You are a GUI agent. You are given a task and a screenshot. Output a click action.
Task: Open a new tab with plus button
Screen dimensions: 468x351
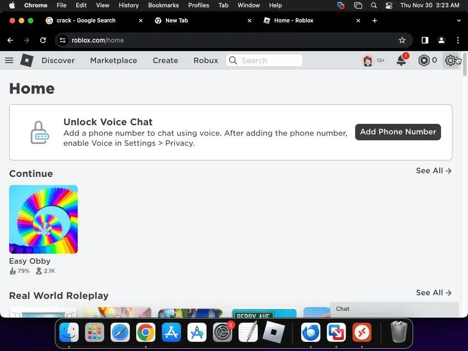point(375,21)
